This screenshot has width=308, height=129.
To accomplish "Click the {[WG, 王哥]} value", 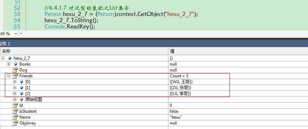I will coord(181,82).
